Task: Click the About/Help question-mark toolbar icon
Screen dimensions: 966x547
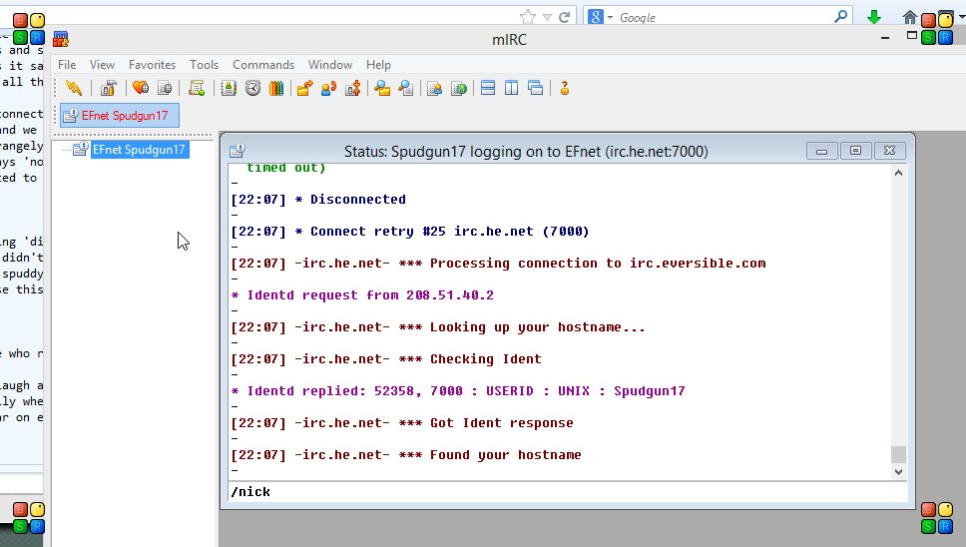Action: pos(564,88)
